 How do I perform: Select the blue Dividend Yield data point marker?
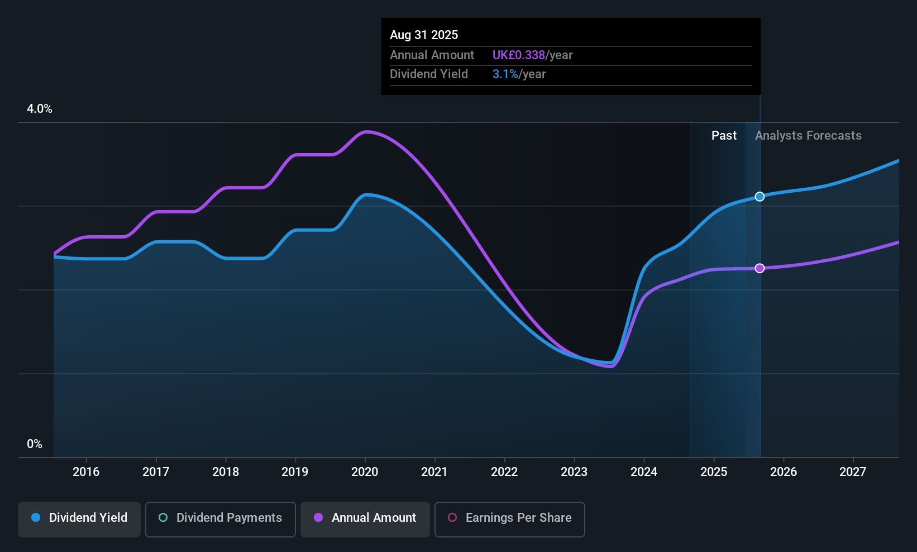pyautogui.click(x=760, y=197)
